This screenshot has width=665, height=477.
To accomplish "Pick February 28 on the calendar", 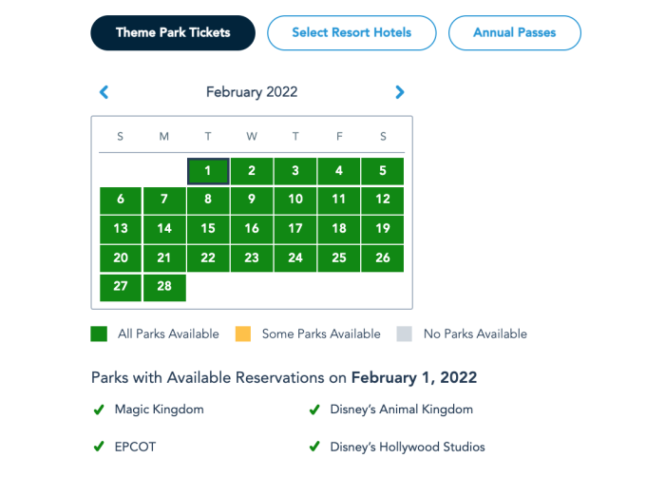I will click(x=164, y=287).
